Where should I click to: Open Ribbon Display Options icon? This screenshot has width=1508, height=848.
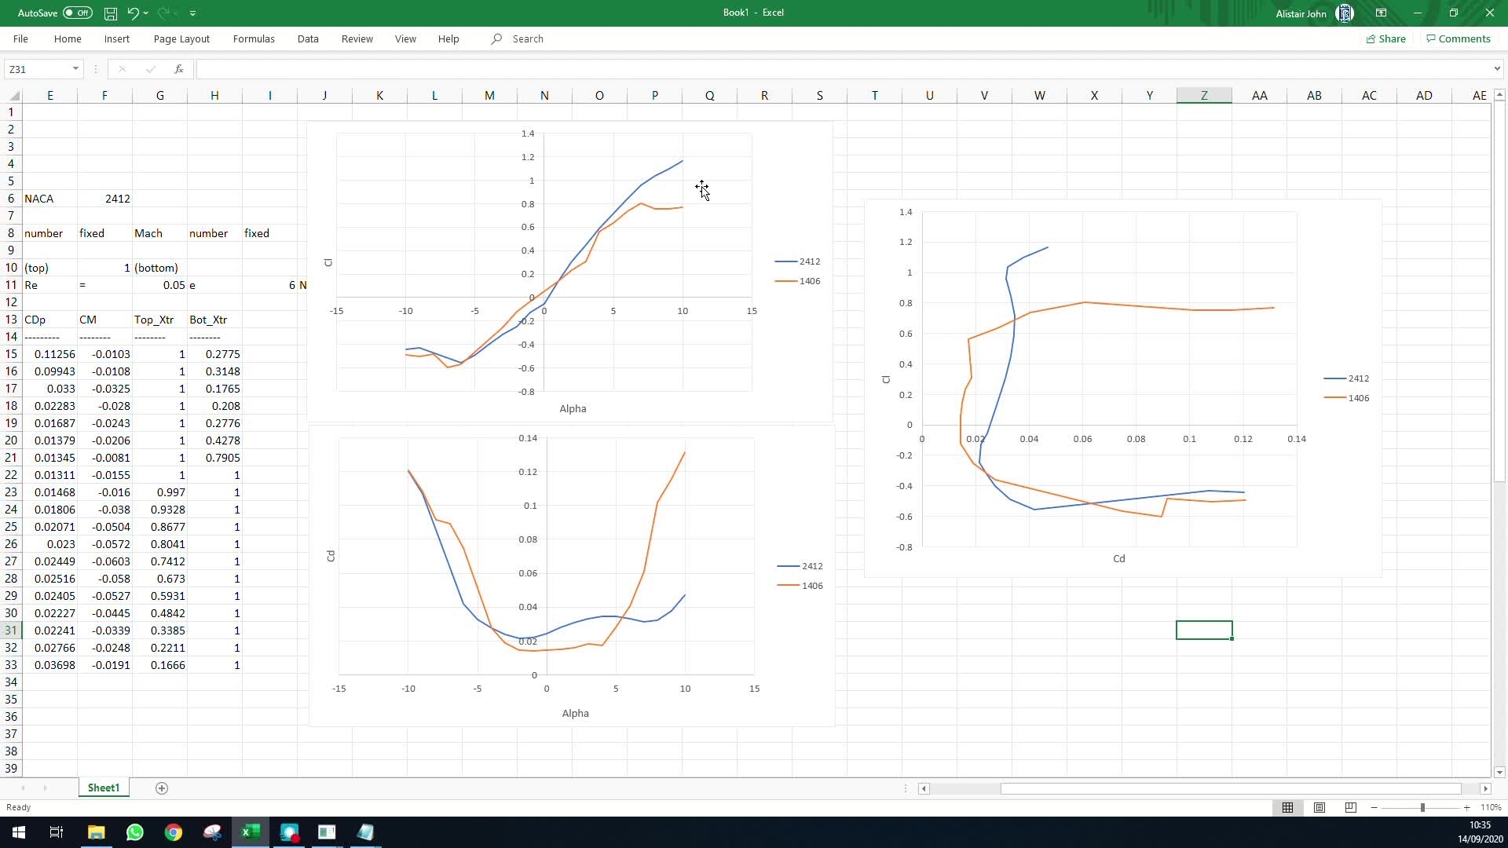[x=1381, y=13]
